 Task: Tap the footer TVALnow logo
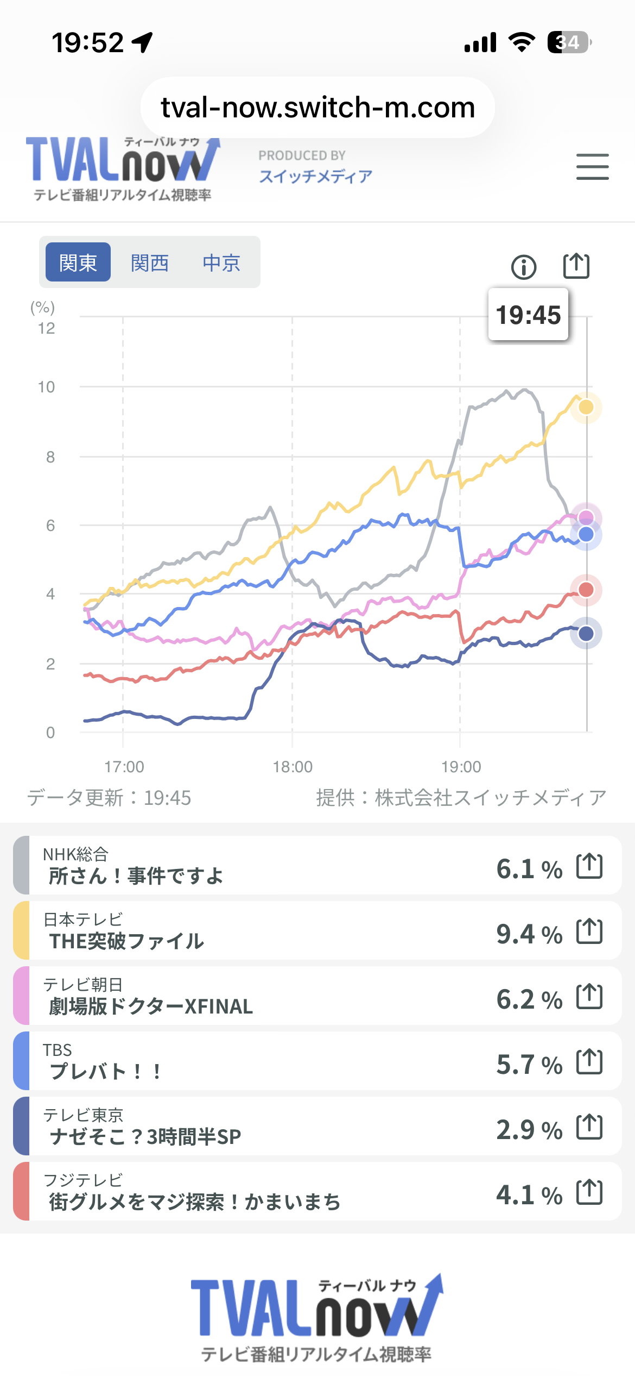[x=317, y=1316]
